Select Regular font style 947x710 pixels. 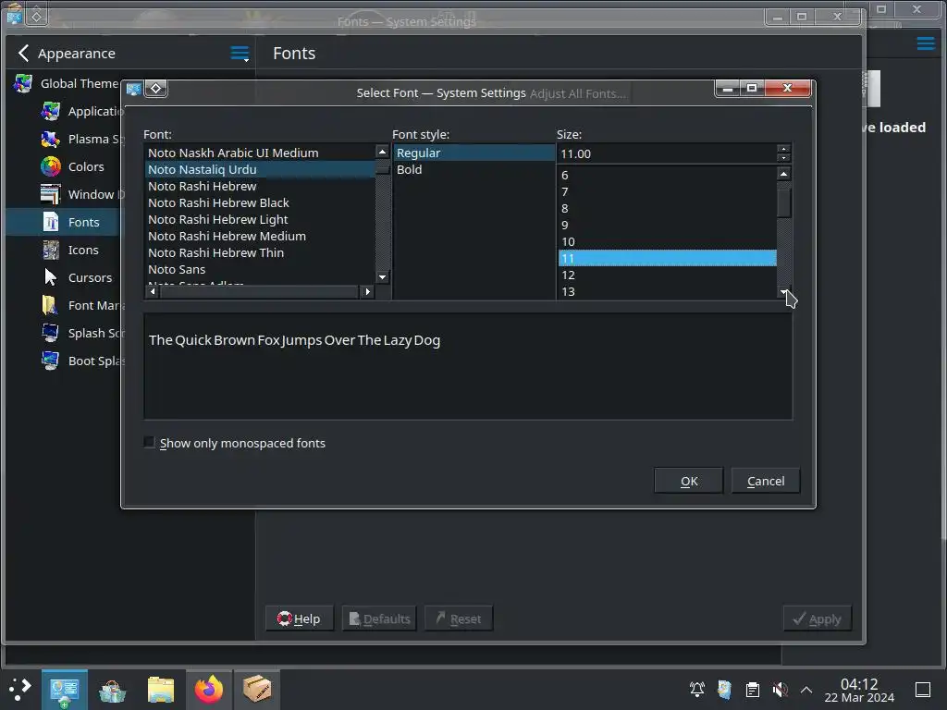[474, 153]
